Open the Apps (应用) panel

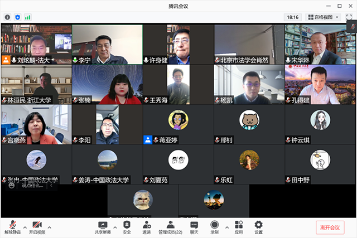coord(239,227)
